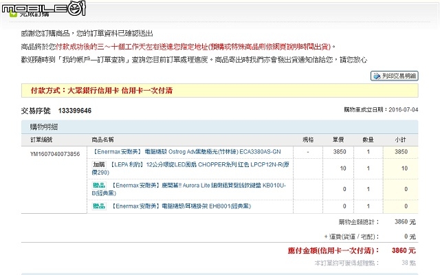The image size is (440, 275).
Task: Click the 38 點 bonus points value
Action: pyautogui.click(x=408, y=263)
